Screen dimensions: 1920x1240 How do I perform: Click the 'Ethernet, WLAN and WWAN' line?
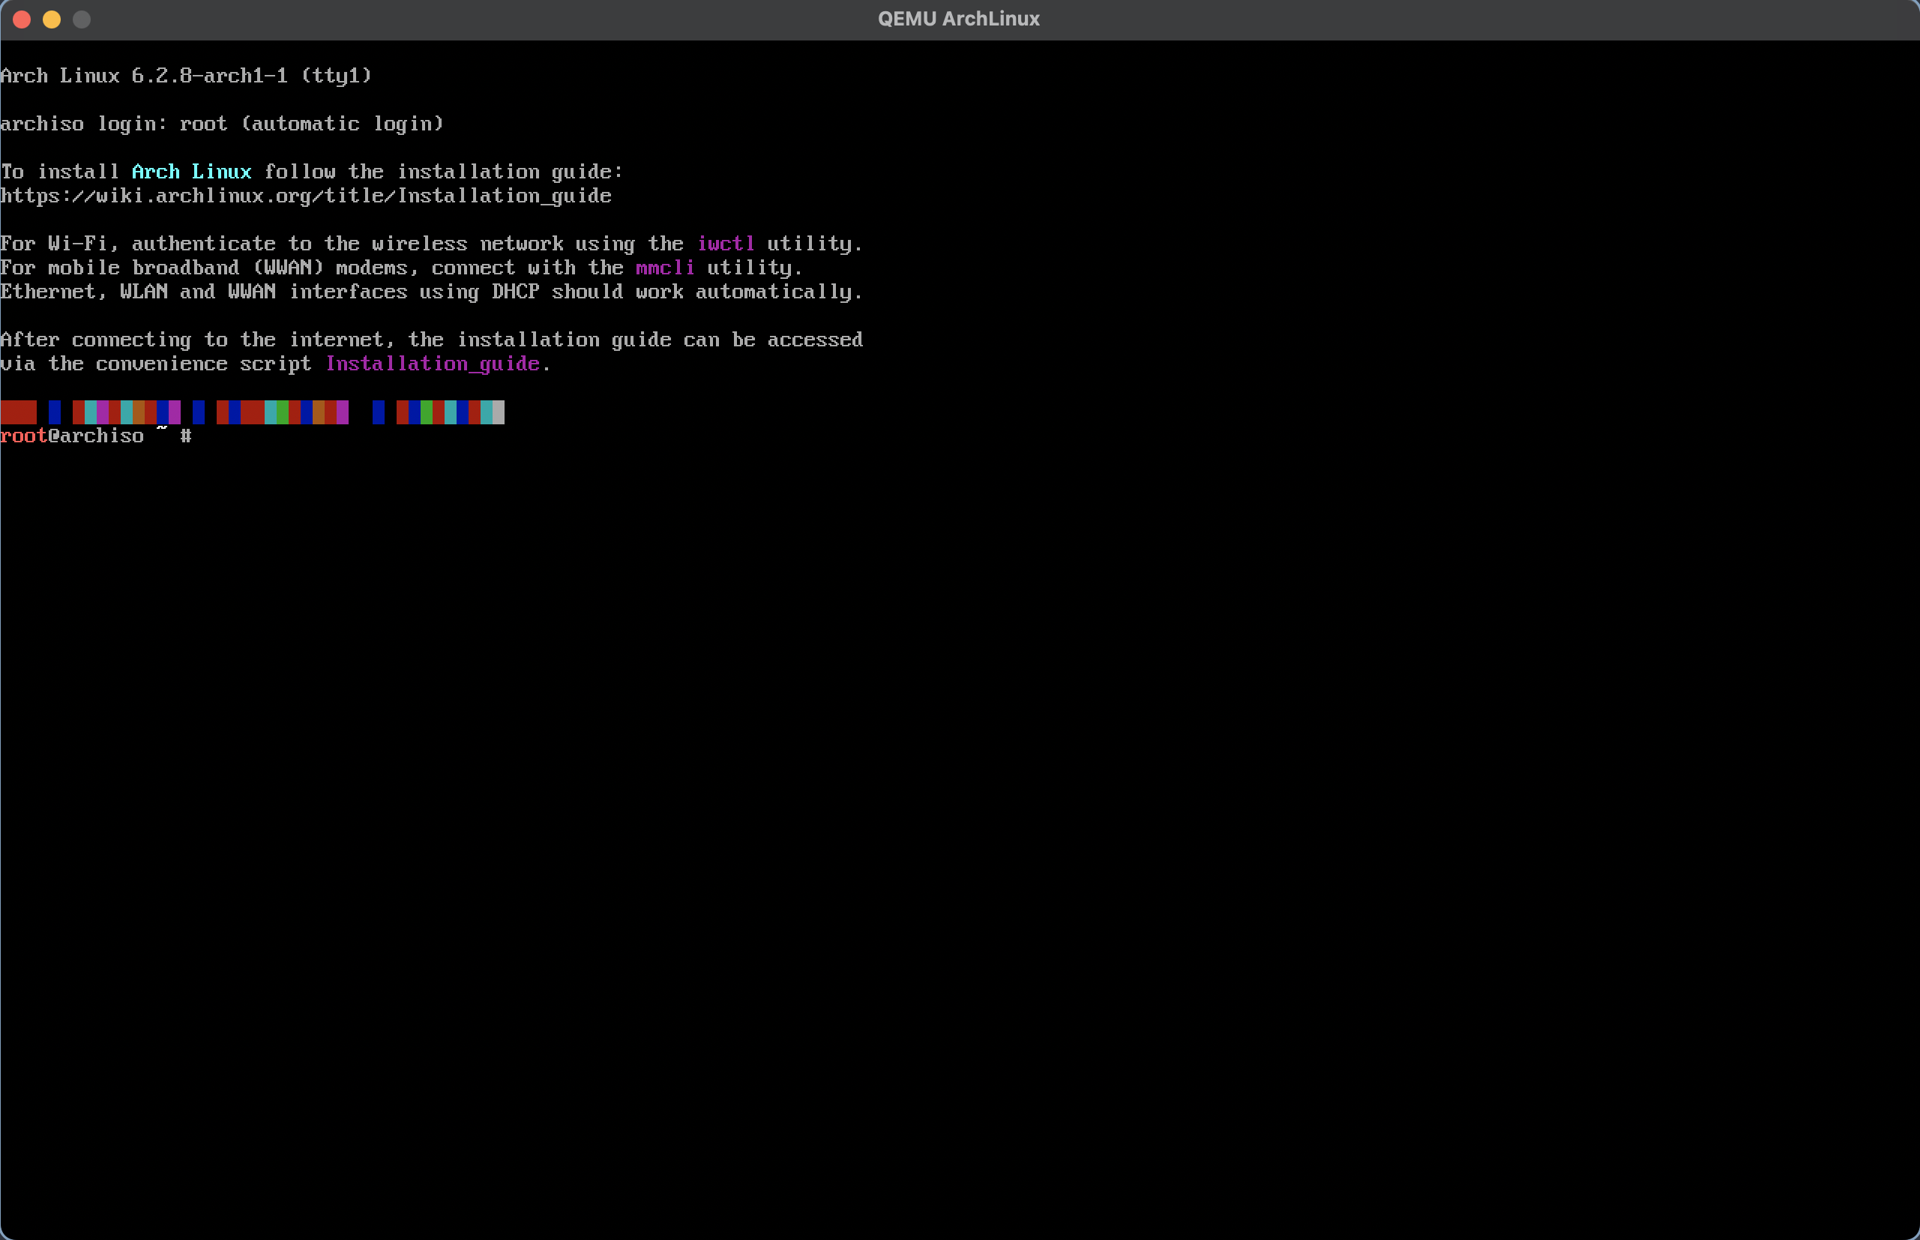[432, 292]
